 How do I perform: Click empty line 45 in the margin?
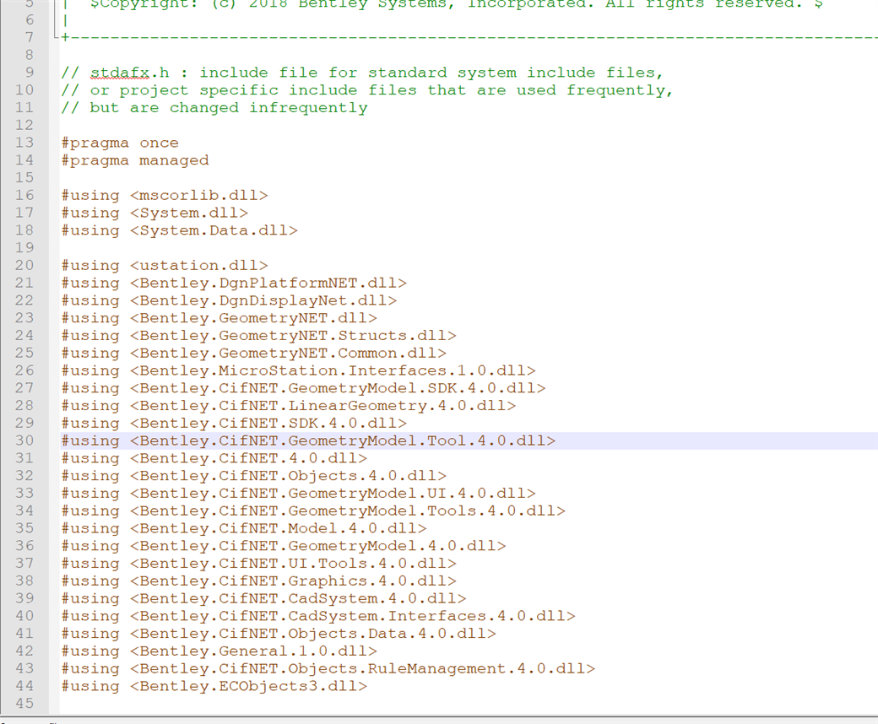click(24, 703)
